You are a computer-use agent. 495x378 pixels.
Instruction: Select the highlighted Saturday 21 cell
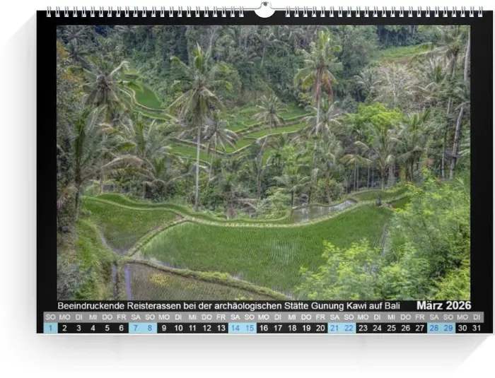[334, 328]
